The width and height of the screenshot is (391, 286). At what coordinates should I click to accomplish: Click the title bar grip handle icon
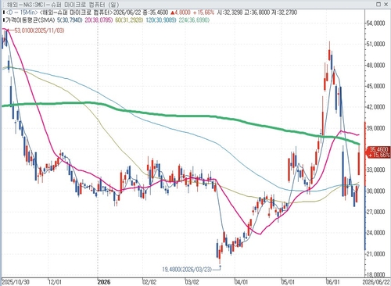[x=3, y=5]
